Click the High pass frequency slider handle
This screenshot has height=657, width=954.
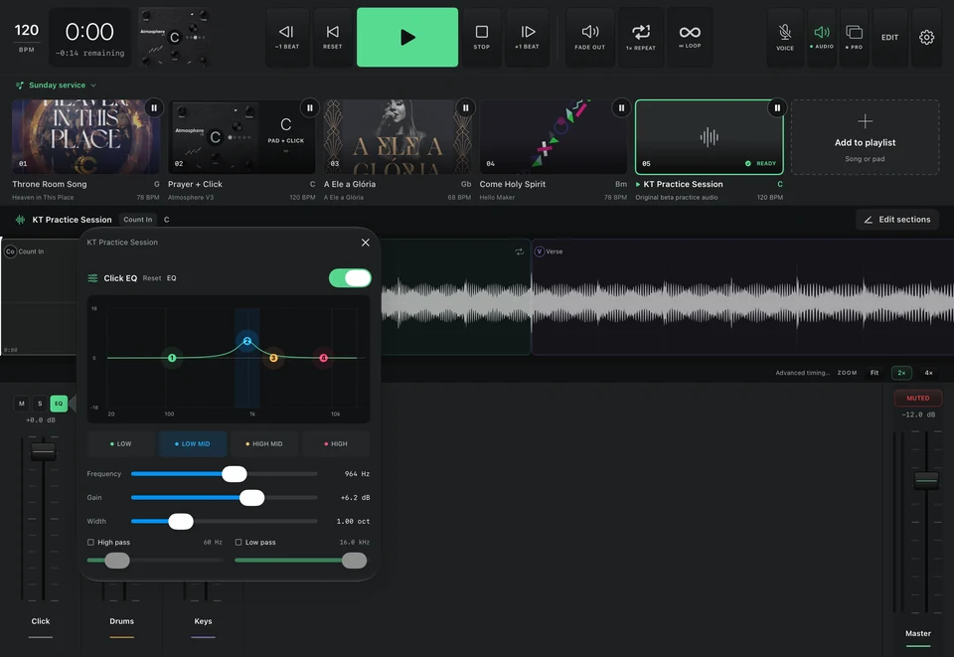pyautogui.click(x=117, y=561)
